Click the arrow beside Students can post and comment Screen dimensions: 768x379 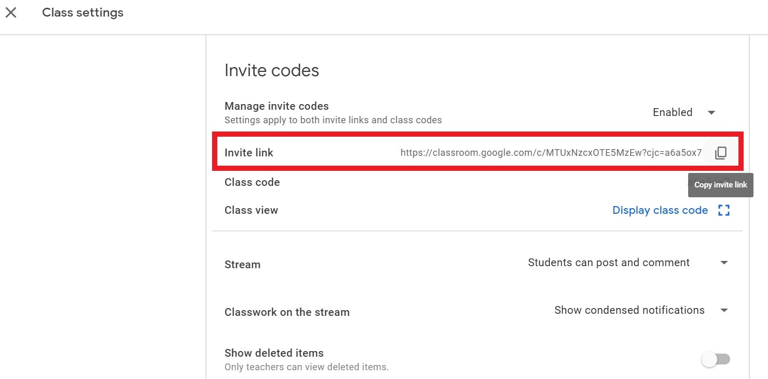coord(724,263)
